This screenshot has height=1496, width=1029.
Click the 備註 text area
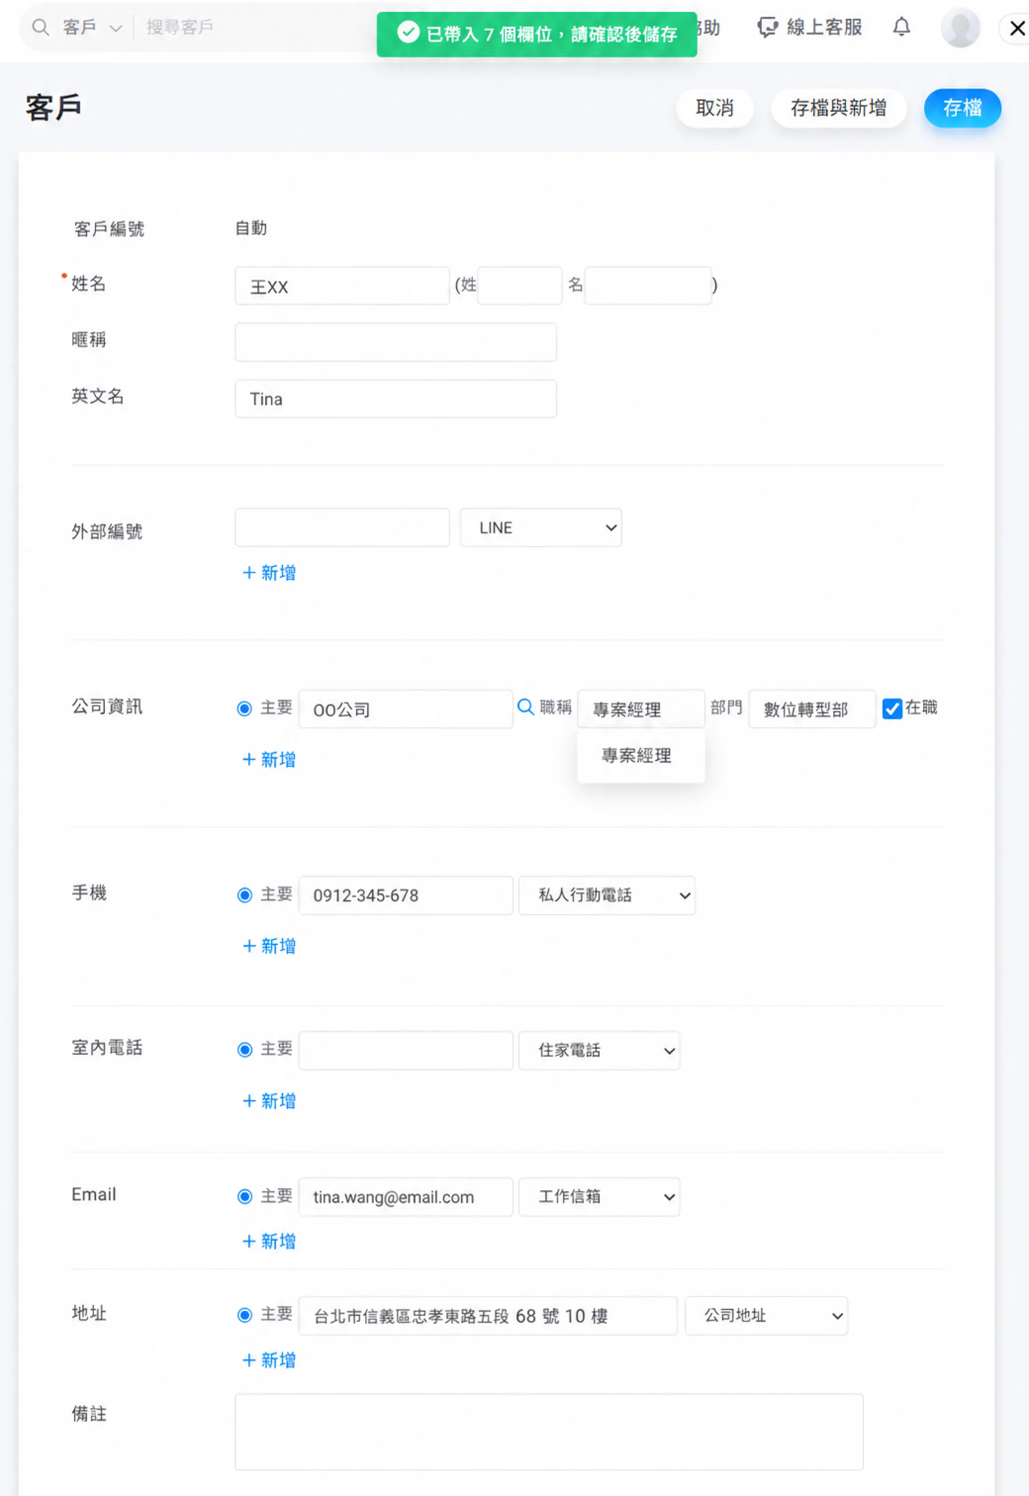click(549, 1432)
